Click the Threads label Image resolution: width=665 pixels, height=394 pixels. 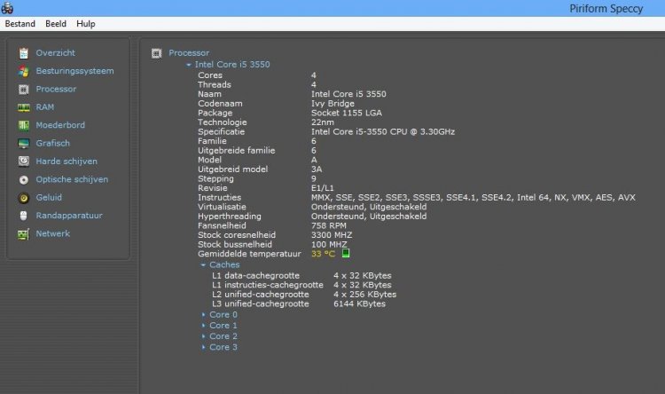point(215,85)
